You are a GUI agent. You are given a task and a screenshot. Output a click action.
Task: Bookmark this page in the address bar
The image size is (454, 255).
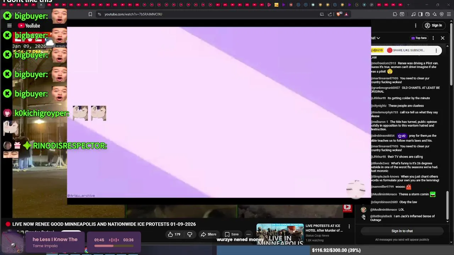[90, 14]
